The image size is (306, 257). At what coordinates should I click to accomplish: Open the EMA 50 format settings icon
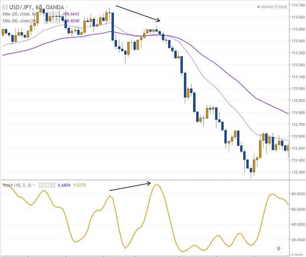[x=51, y=21]
